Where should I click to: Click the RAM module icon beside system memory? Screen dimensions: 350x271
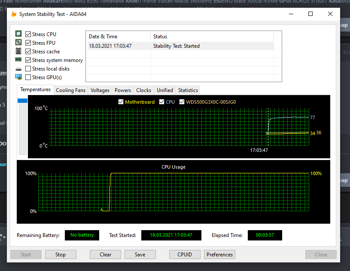[18, 59]
